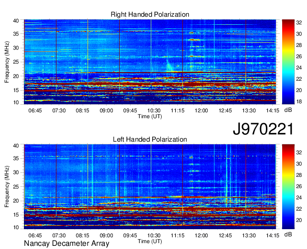
Task: Click the J970221 observation identifier
Action: click(263, 129)
